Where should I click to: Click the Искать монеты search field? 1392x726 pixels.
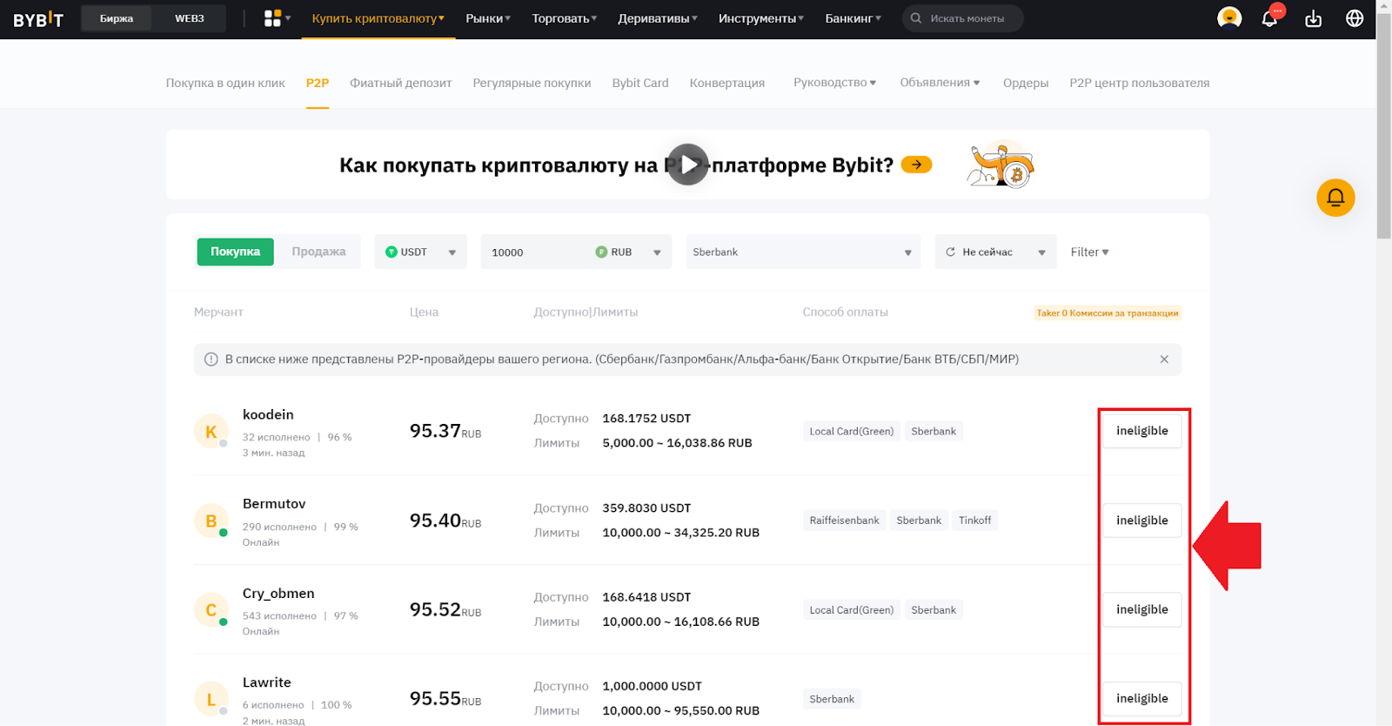(x=963, y=18)
